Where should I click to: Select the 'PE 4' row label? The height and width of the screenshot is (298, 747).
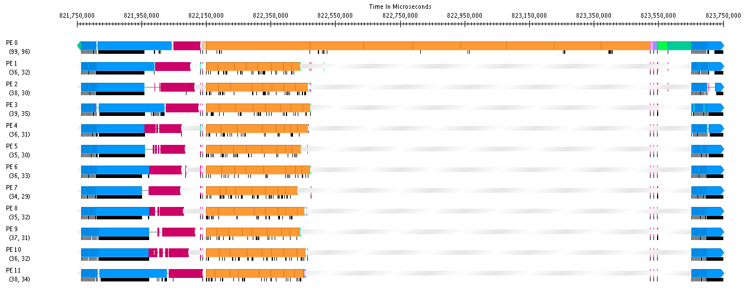coord(12,125)
